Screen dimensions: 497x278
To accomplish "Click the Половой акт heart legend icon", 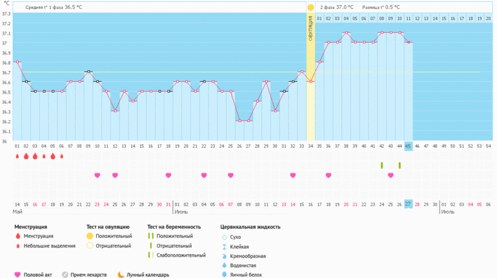I will pyautogui.click(x=17, y=275).
